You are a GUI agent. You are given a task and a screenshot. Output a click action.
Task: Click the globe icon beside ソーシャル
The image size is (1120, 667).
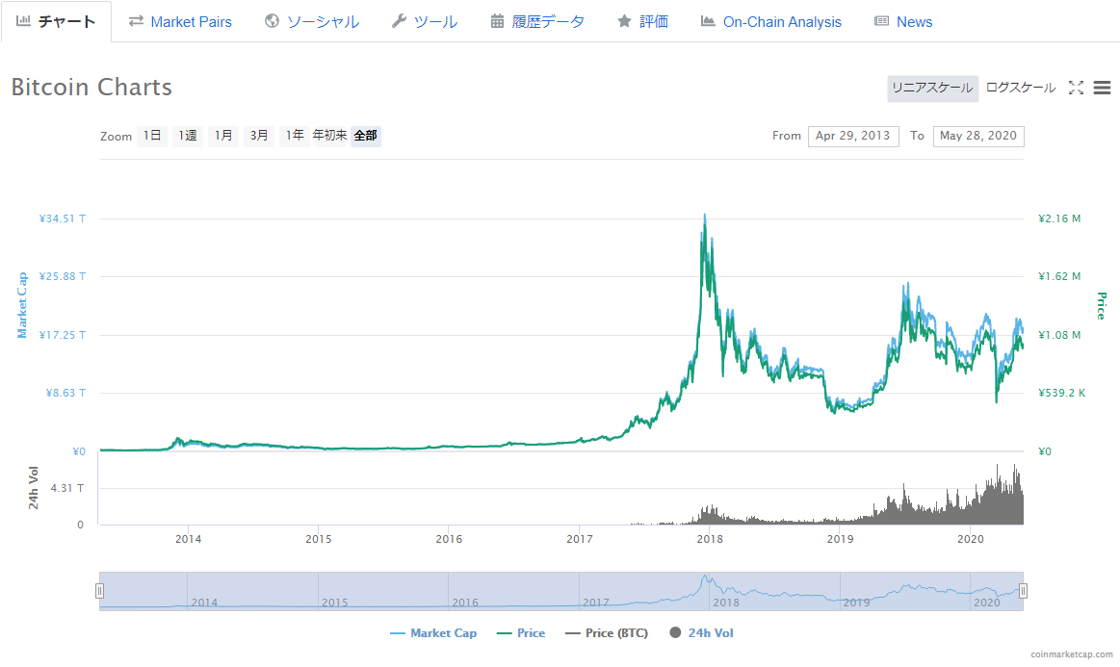[x=272, y=21]
